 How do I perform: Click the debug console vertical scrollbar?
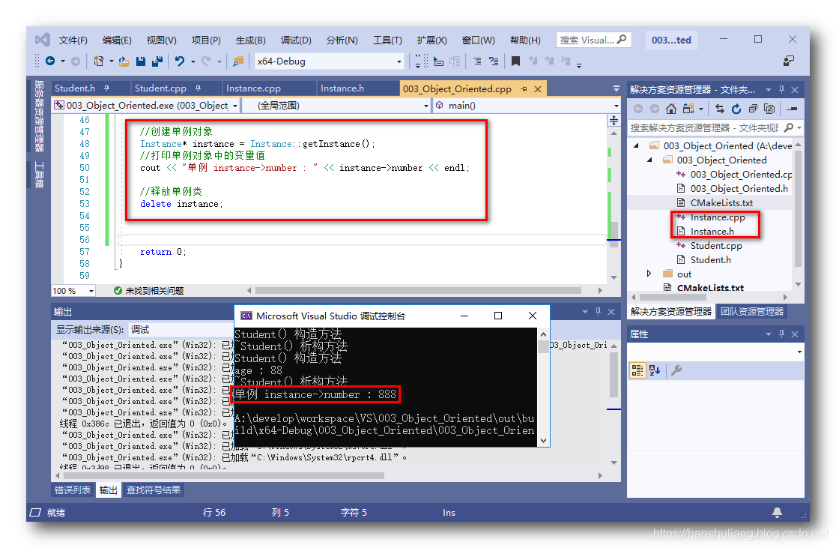[543, 388]
